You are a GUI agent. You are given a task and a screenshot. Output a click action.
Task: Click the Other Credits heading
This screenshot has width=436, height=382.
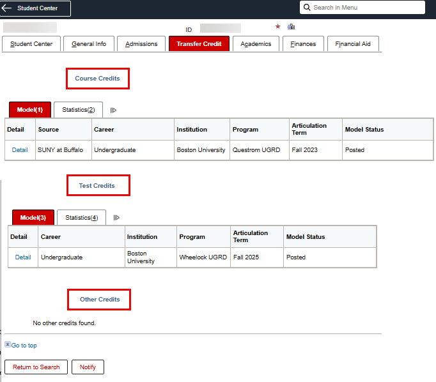[100, 299]
